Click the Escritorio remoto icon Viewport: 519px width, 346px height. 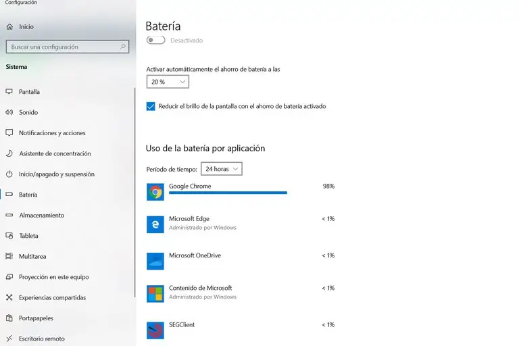click(9, 339)
